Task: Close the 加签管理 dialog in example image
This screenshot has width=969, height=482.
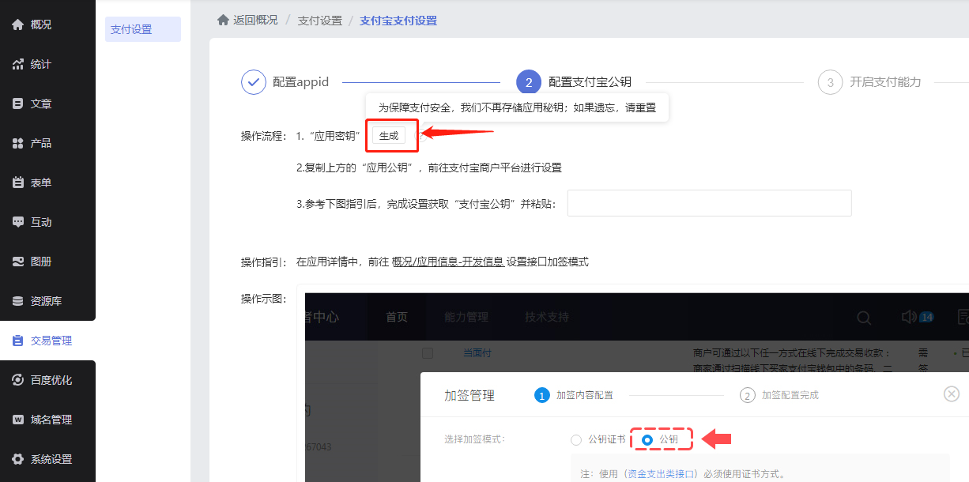Action: coord(952,394)
